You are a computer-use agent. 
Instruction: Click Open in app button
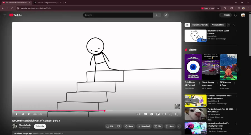[x=207, y=8]
